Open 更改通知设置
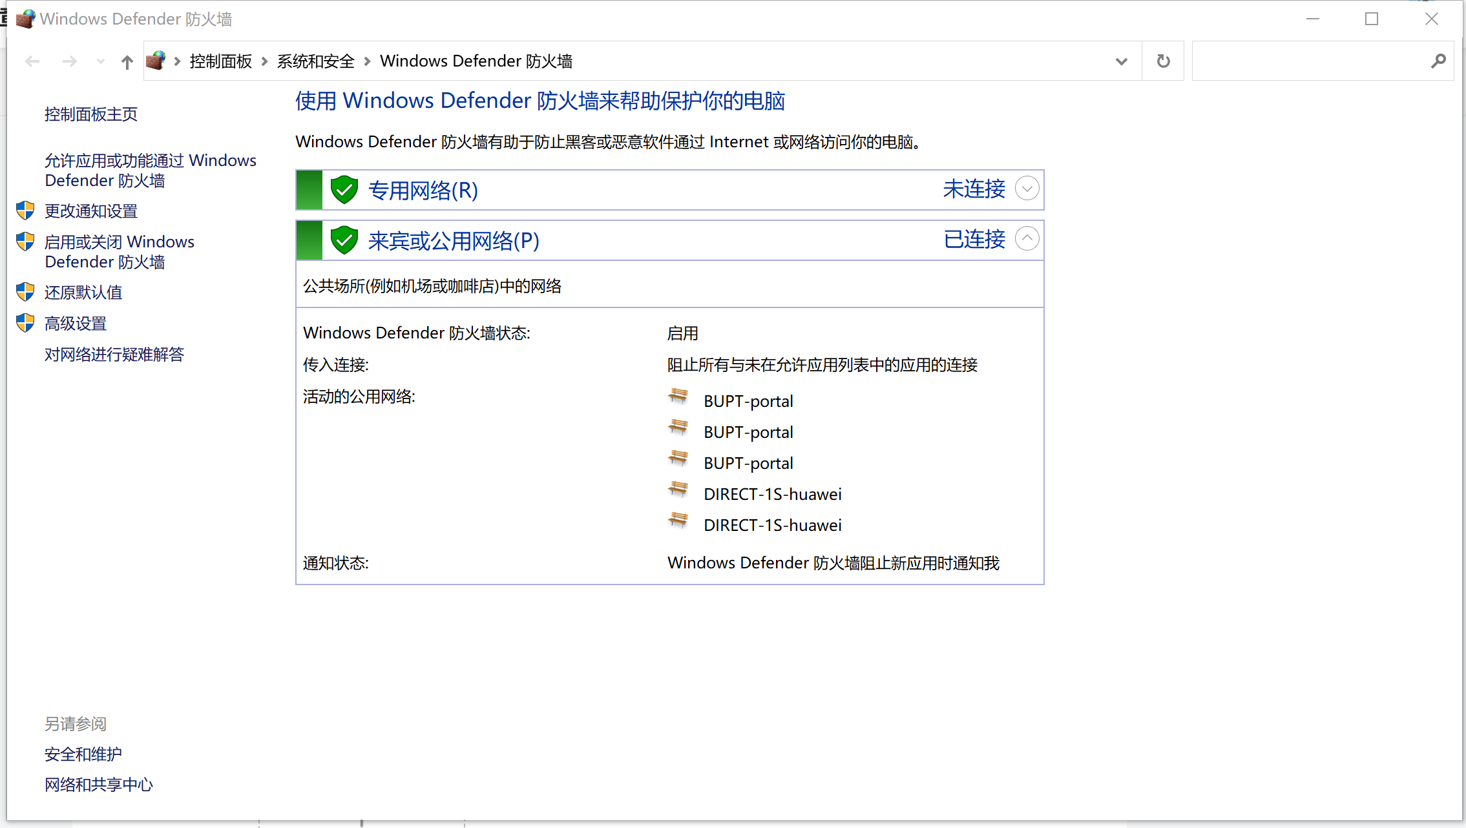1466x828 pixels. 90,211
